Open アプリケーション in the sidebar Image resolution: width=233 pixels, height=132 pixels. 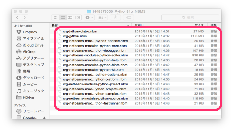coord(30,58)
